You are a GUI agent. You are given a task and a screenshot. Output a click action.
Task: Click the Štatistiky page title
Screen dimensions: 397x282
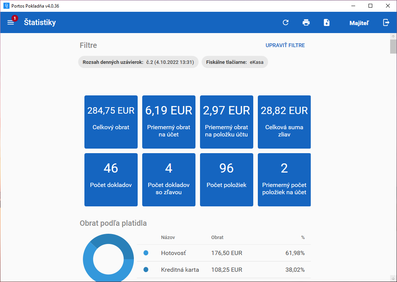(40, 22)
